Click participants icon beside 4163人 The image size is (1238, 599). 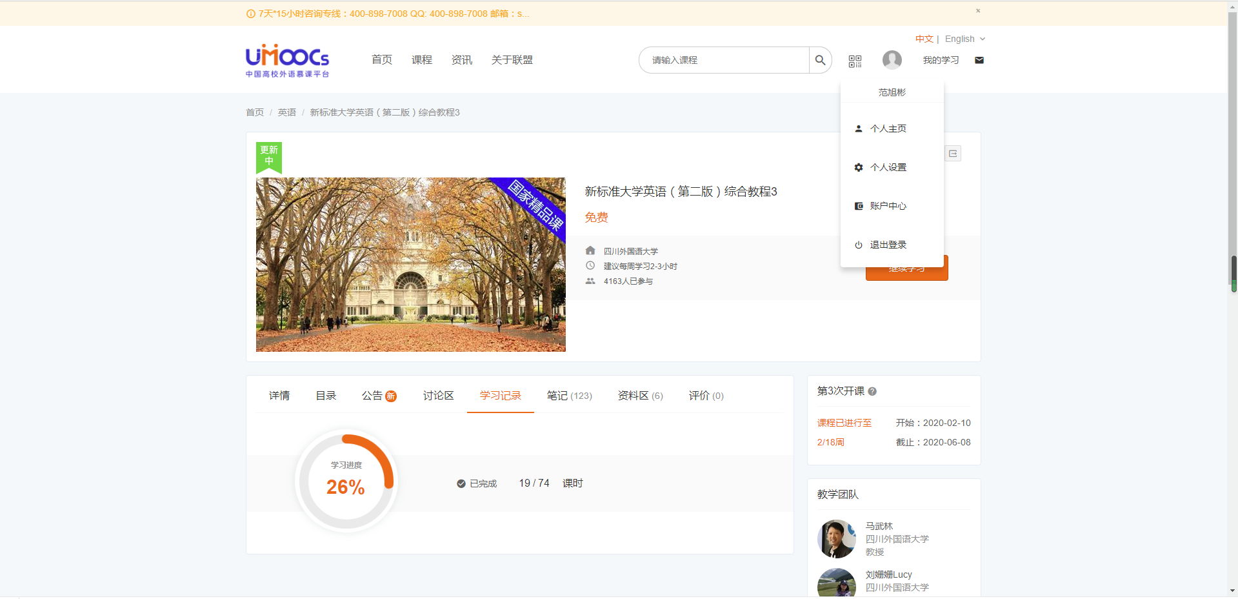point(590,281)
